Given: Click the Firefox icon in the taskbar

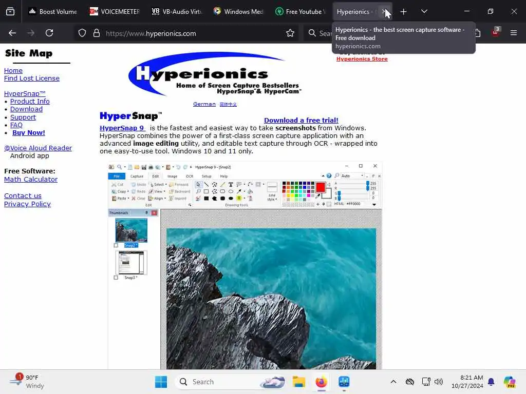Looking at the screenshot, I should tap(321, 382).
